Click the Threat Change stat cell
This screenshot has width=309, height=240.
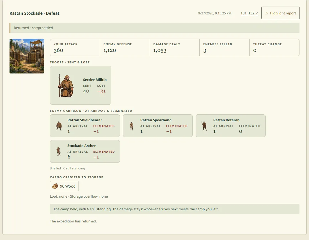[274, 48]
